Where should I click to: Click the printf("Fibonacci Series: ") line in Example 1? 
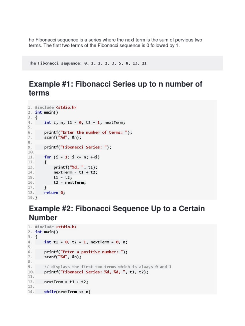pos(78,147)
